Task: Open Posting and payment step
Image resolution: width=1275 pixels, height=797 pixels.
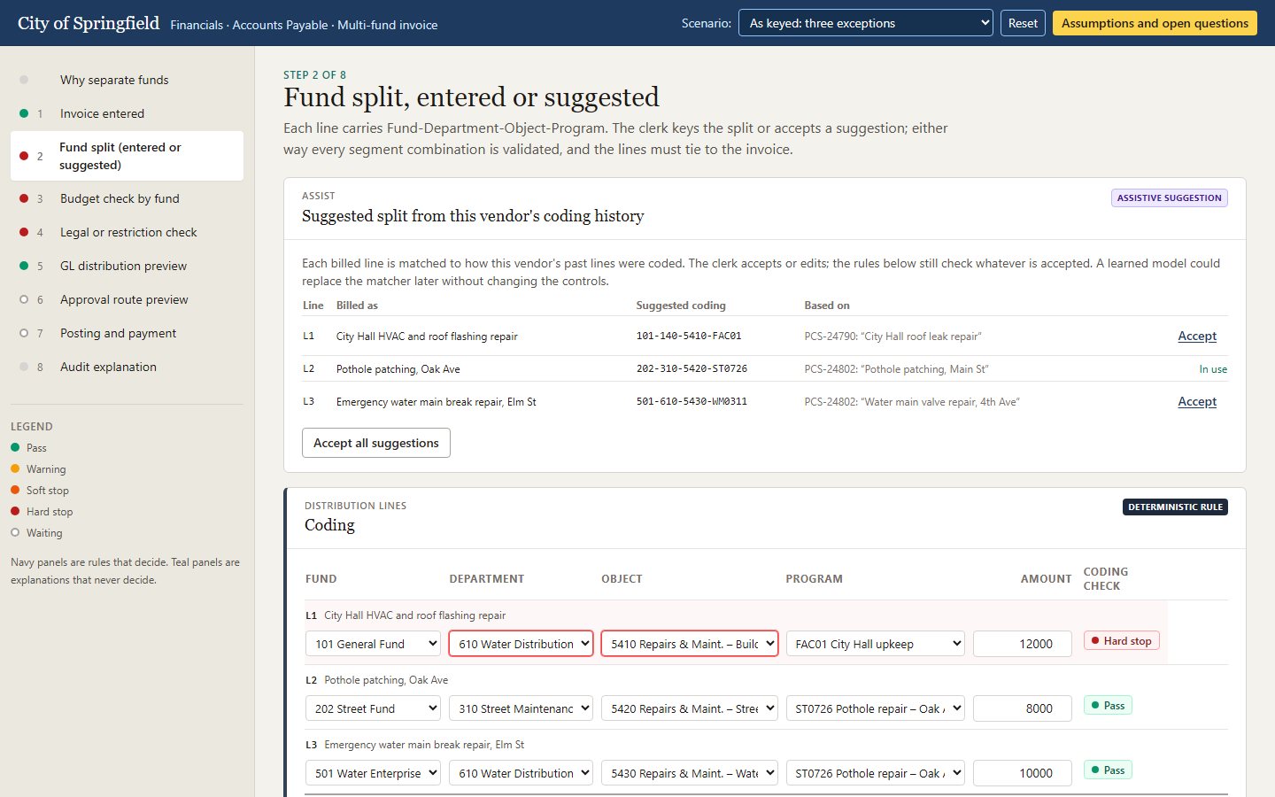Action: point(127,333)
